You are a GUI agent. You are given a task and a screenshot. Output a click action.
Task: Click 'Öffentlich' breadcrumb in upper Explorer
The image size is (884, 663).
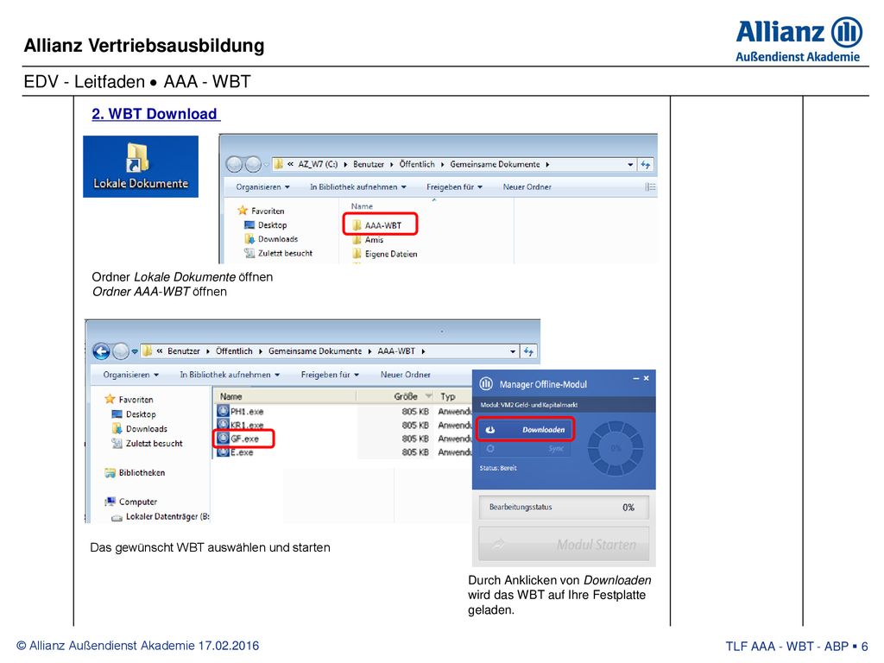pyautogui.click(x=417, y=164)
